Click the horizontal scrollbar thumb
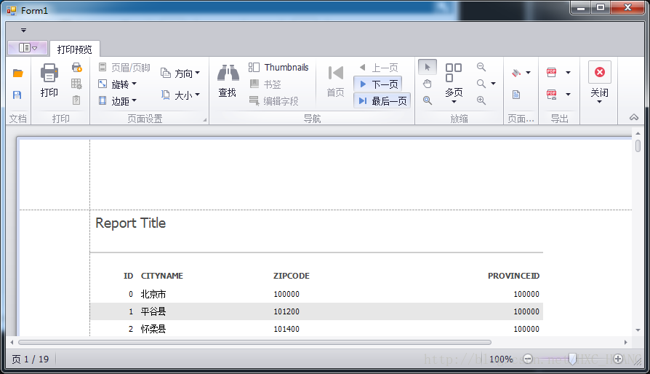Image resolution: width=650 pixels, height=374 pixels. (x=254, y=343)
